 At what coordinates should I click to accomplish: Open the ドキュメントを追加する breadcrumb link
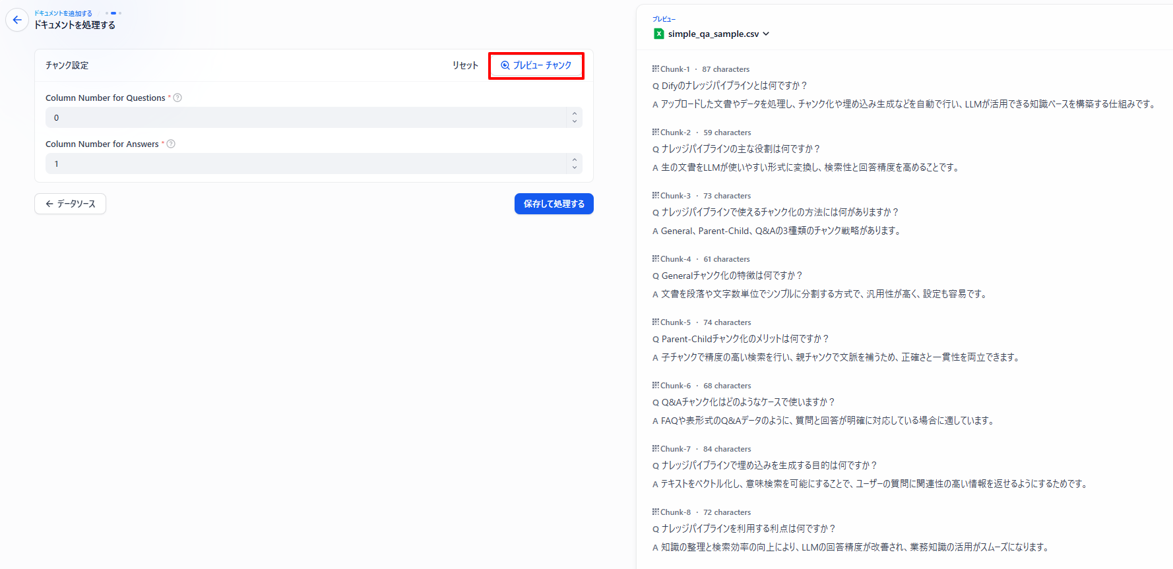(63, 13)
